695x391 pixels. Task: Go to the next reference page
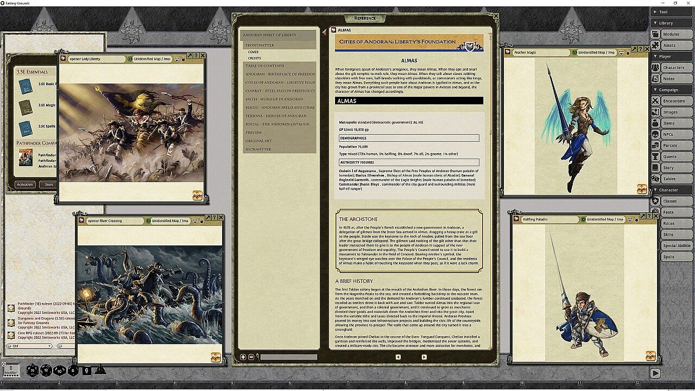coord(424,357)
